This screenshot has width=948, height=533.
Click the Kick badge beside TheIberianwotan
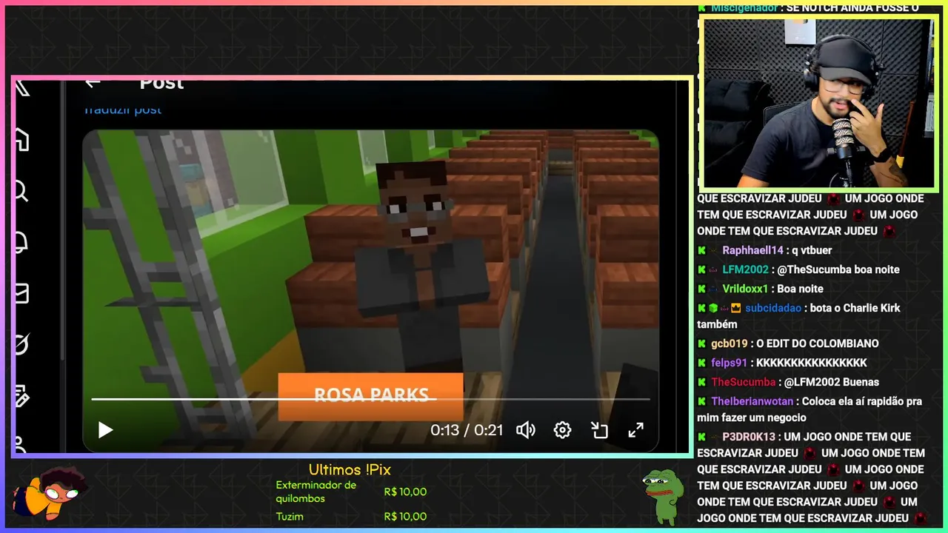pos(701,401)
